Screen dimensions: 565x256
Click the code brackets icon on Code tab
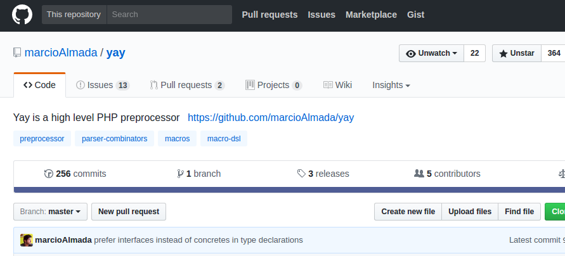click(28, 85)
